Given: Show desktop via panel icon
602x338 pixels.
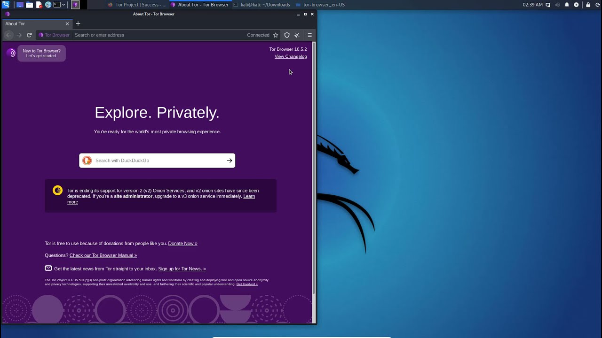Looking at the screenshot, I should point(20,5).
